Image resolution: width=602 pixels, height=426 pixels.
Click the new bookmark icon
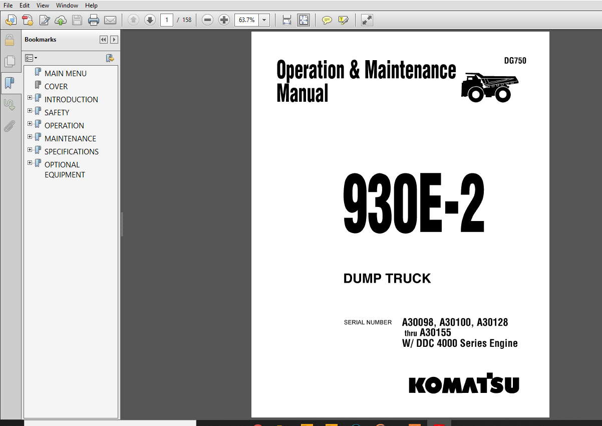coord(110,58)
